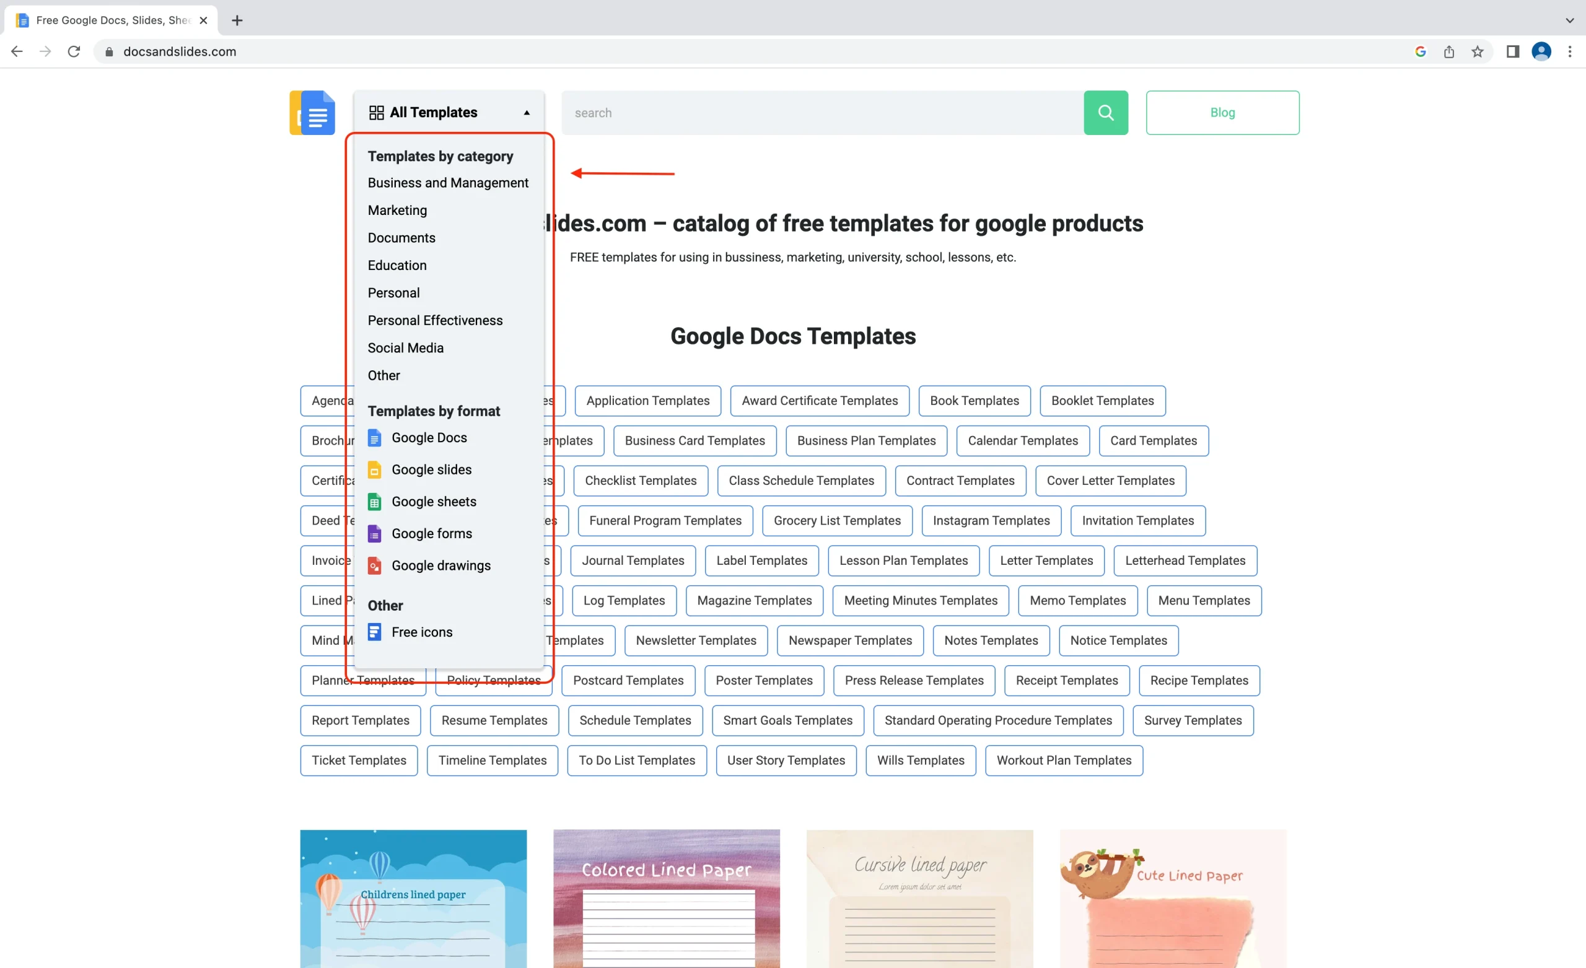Click the All Templates grid icon
The height and width of the screenshot is (968, 1586).
(377, 111)
